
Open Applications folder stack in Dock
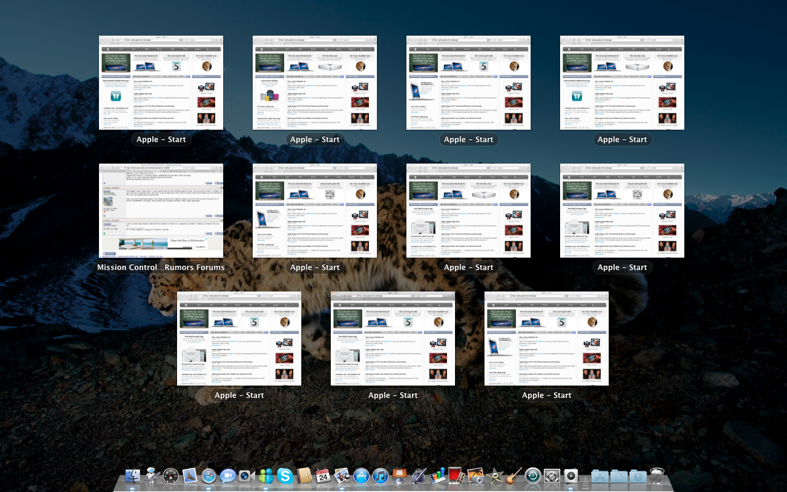(601, 476)
